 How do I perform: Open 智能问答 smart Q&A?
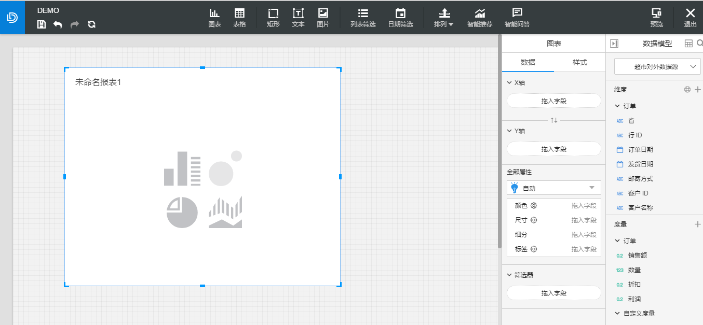coord(517,18)
